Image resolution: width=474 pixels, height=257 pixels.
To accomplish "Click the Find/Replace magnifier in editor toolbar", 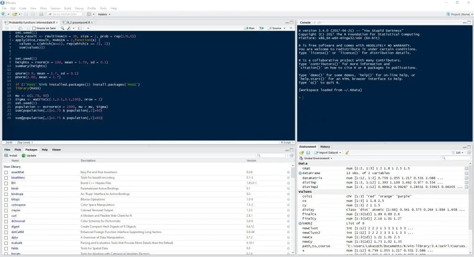I will (x=62, y=28).
